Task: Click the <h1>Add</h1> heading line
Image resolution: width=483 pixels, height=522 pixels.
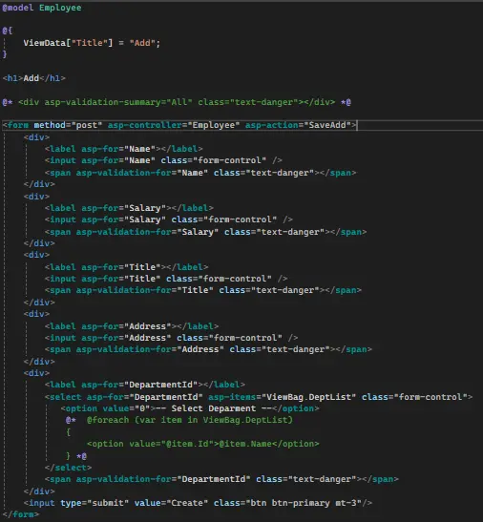Action: pyautogui.click(x=34, y=78)
